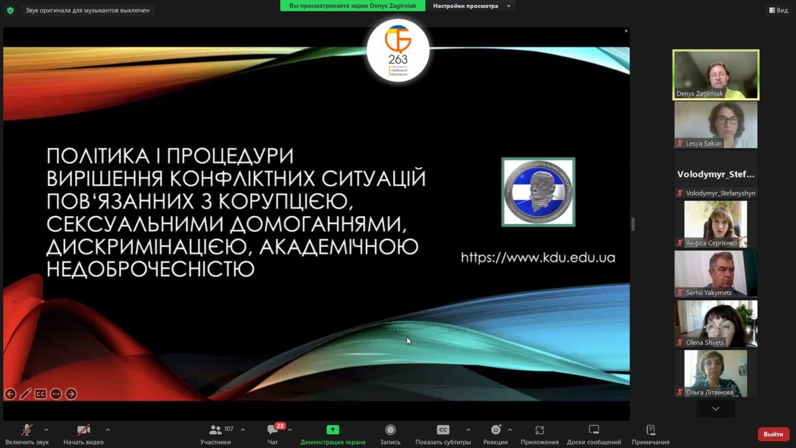Expand reactions options caret
The width and height of the screenshot is (796, 448).
(x=510, y=430)
